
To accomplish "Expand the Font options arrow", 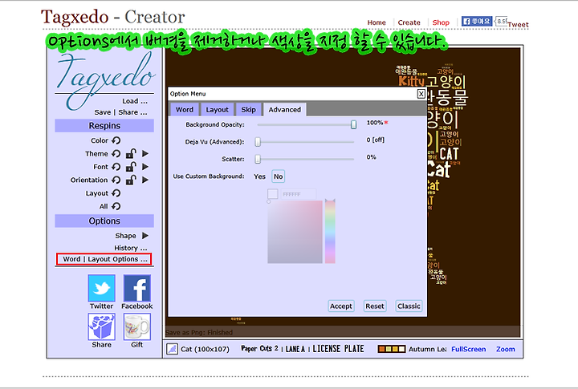I will (x=145, y=167).
